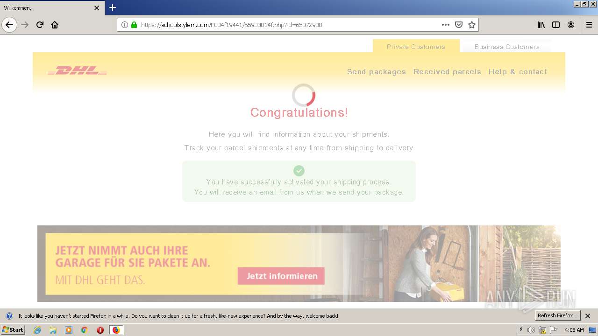
Task: Open the volume speaker tray icon
Action: point(531,330)
